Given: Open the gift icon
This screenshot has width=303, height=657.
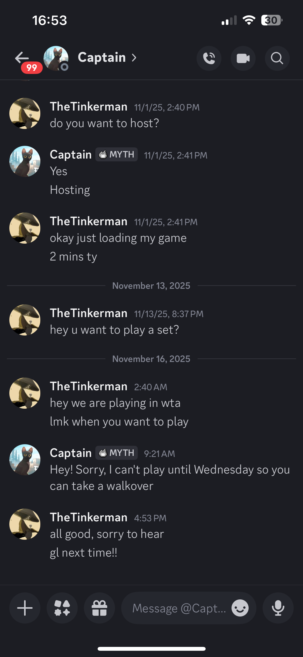Looking at the screenshot, I should point(99,608).
